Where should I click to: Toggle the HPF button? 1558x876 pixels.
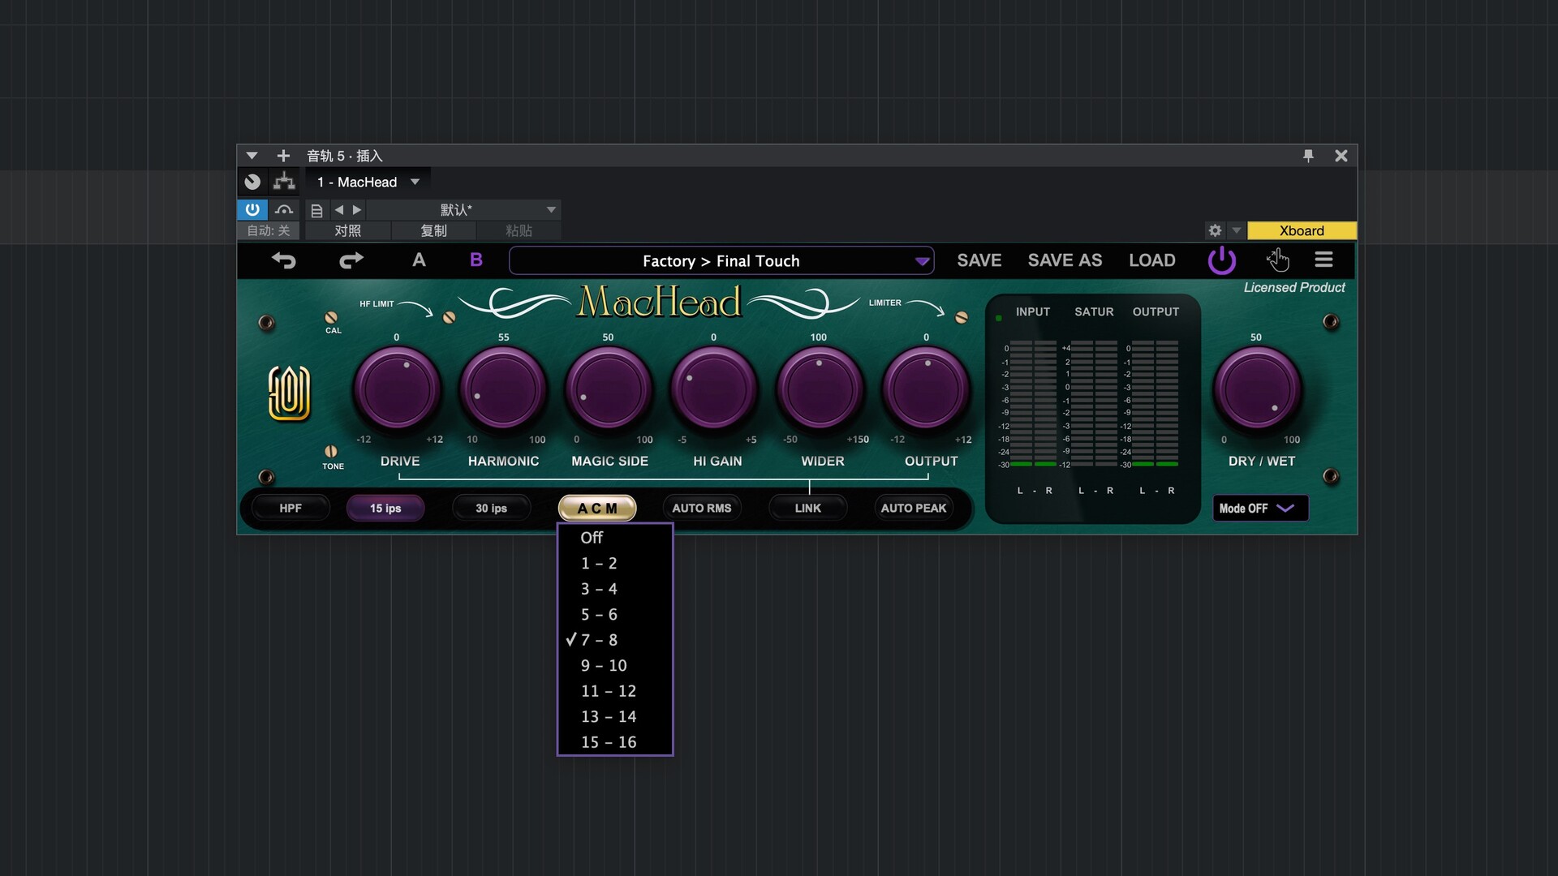pos(291,509)
